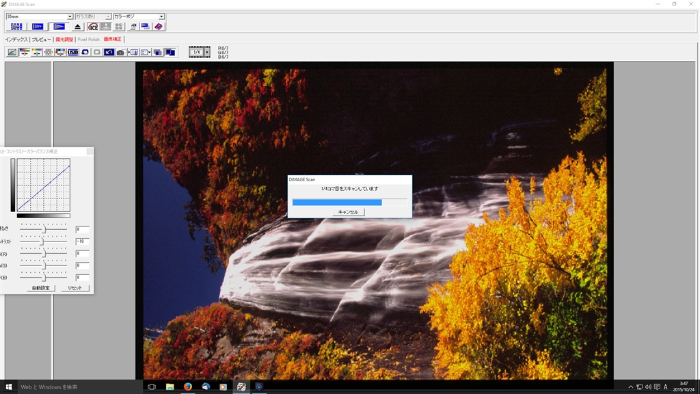Click the snapshot camera icon
700x394 pixels.
pyautogui.click(x=121, y=52)
